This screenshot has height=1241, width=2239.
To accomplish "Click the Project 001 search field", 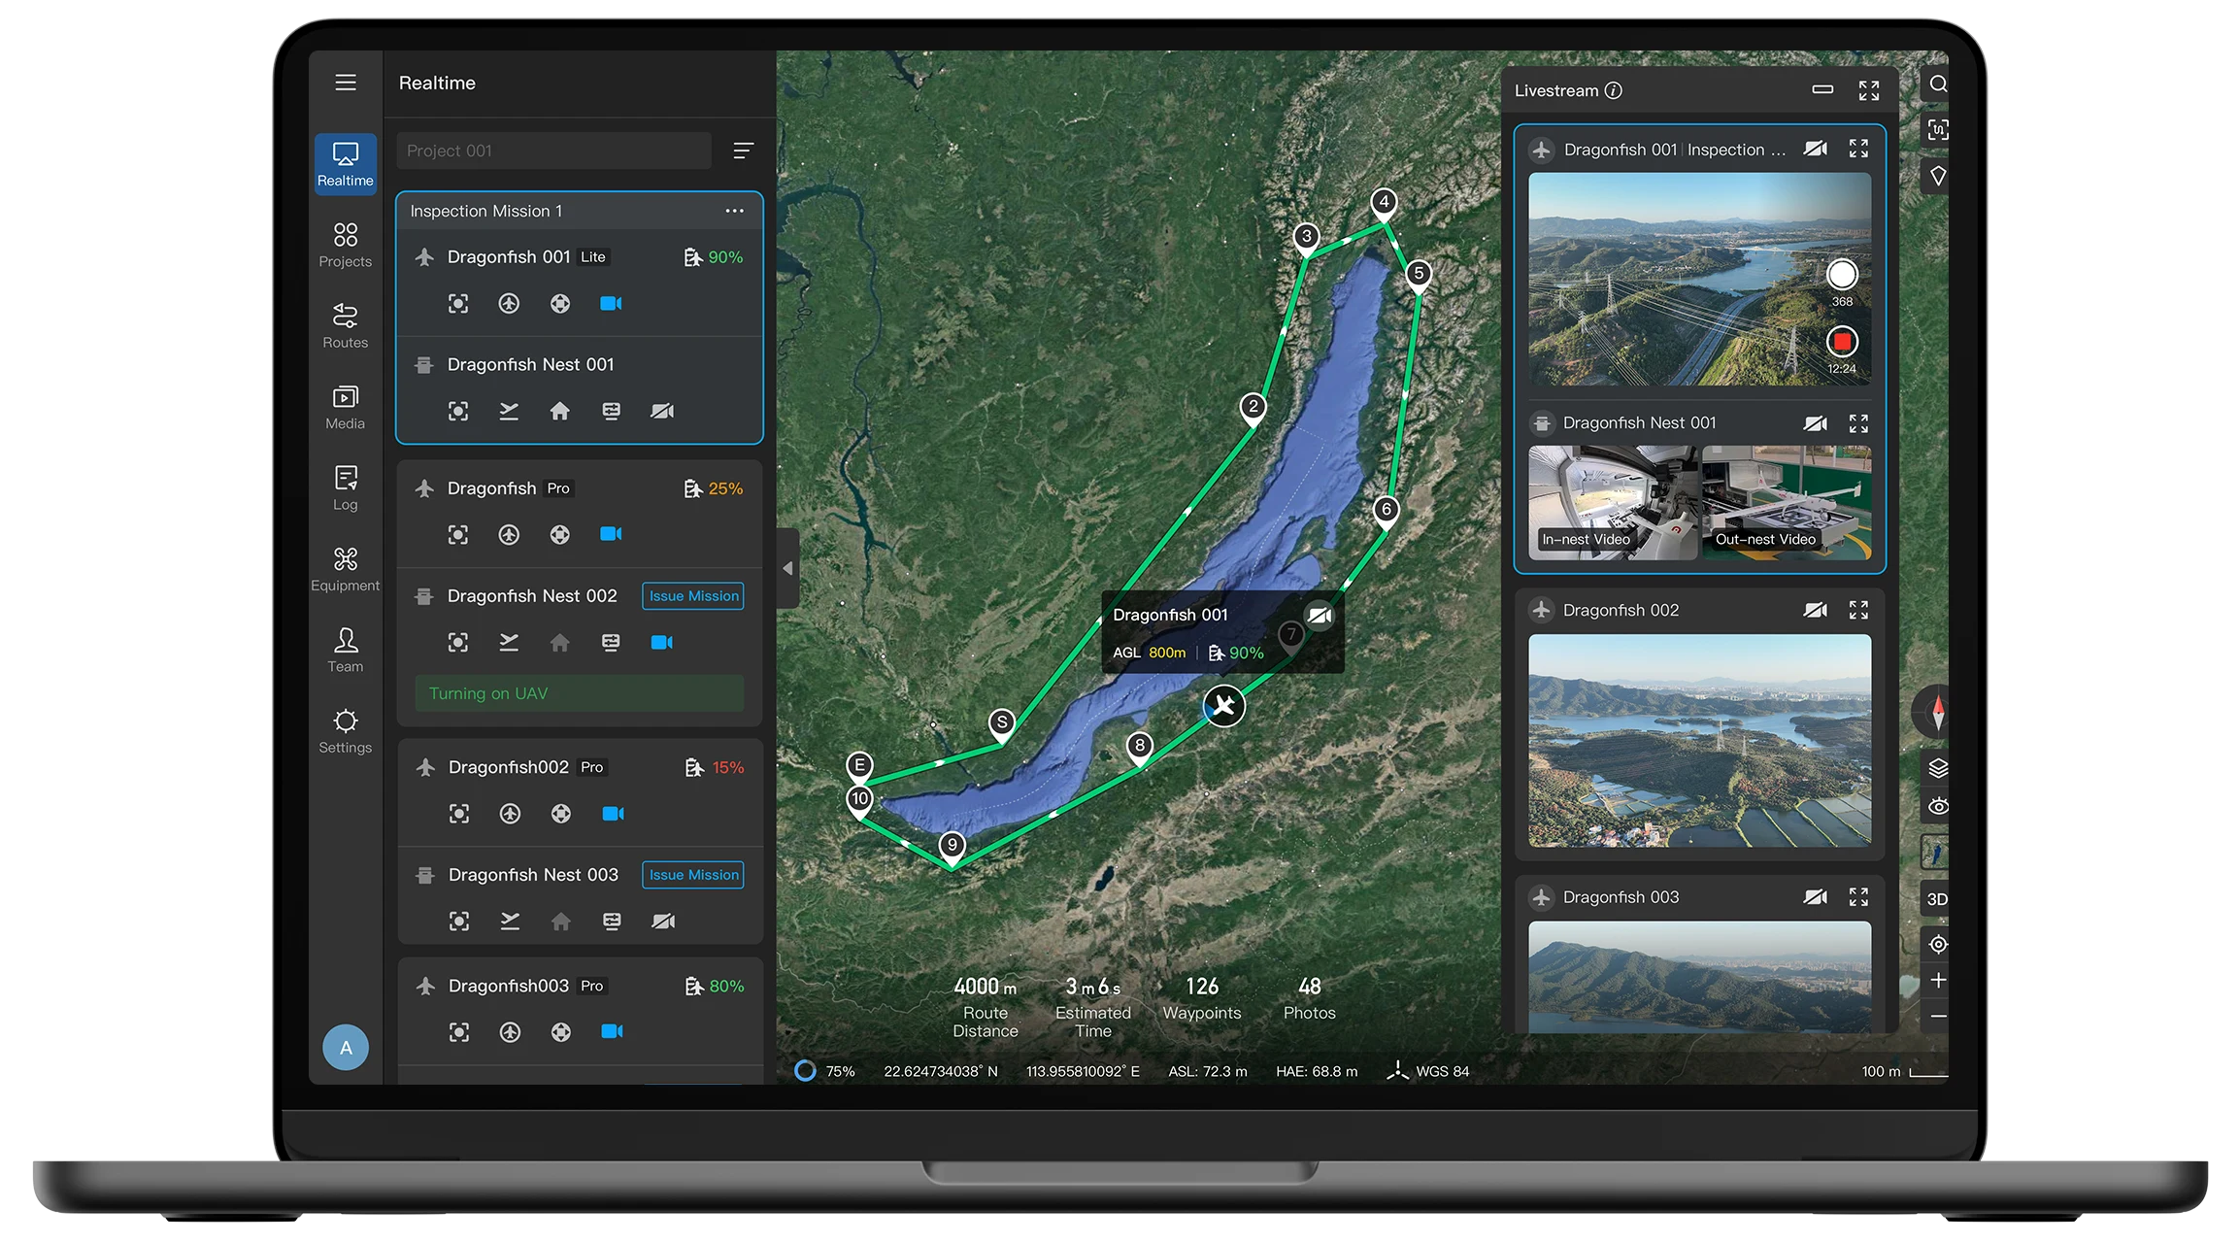I will point(553,151).
